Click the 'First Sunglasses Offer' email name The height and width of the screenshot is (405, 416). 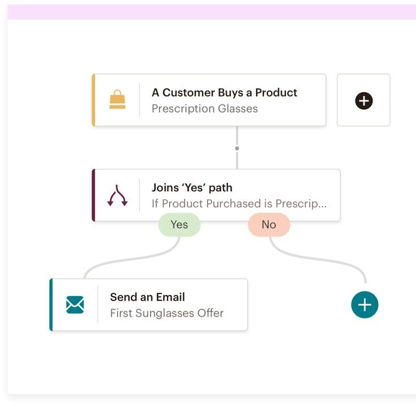[167, 313]
